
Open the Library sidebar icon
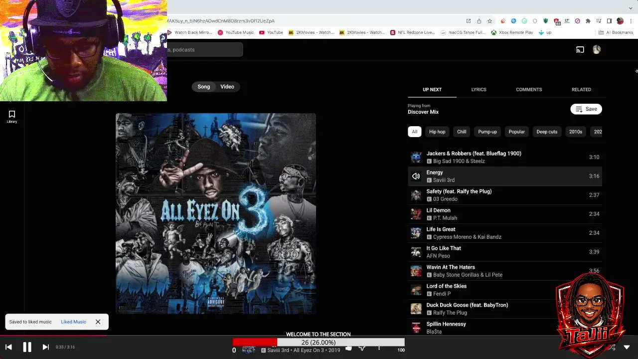tap(12, 117)
